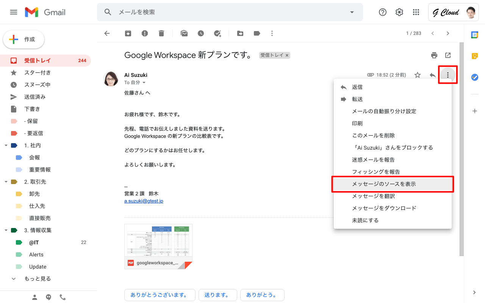Image resolution: width=485 pixels, height=303 pixels.
Task: Open the a.suzuki@gtest.jp email link
Action: click(144, 201)
